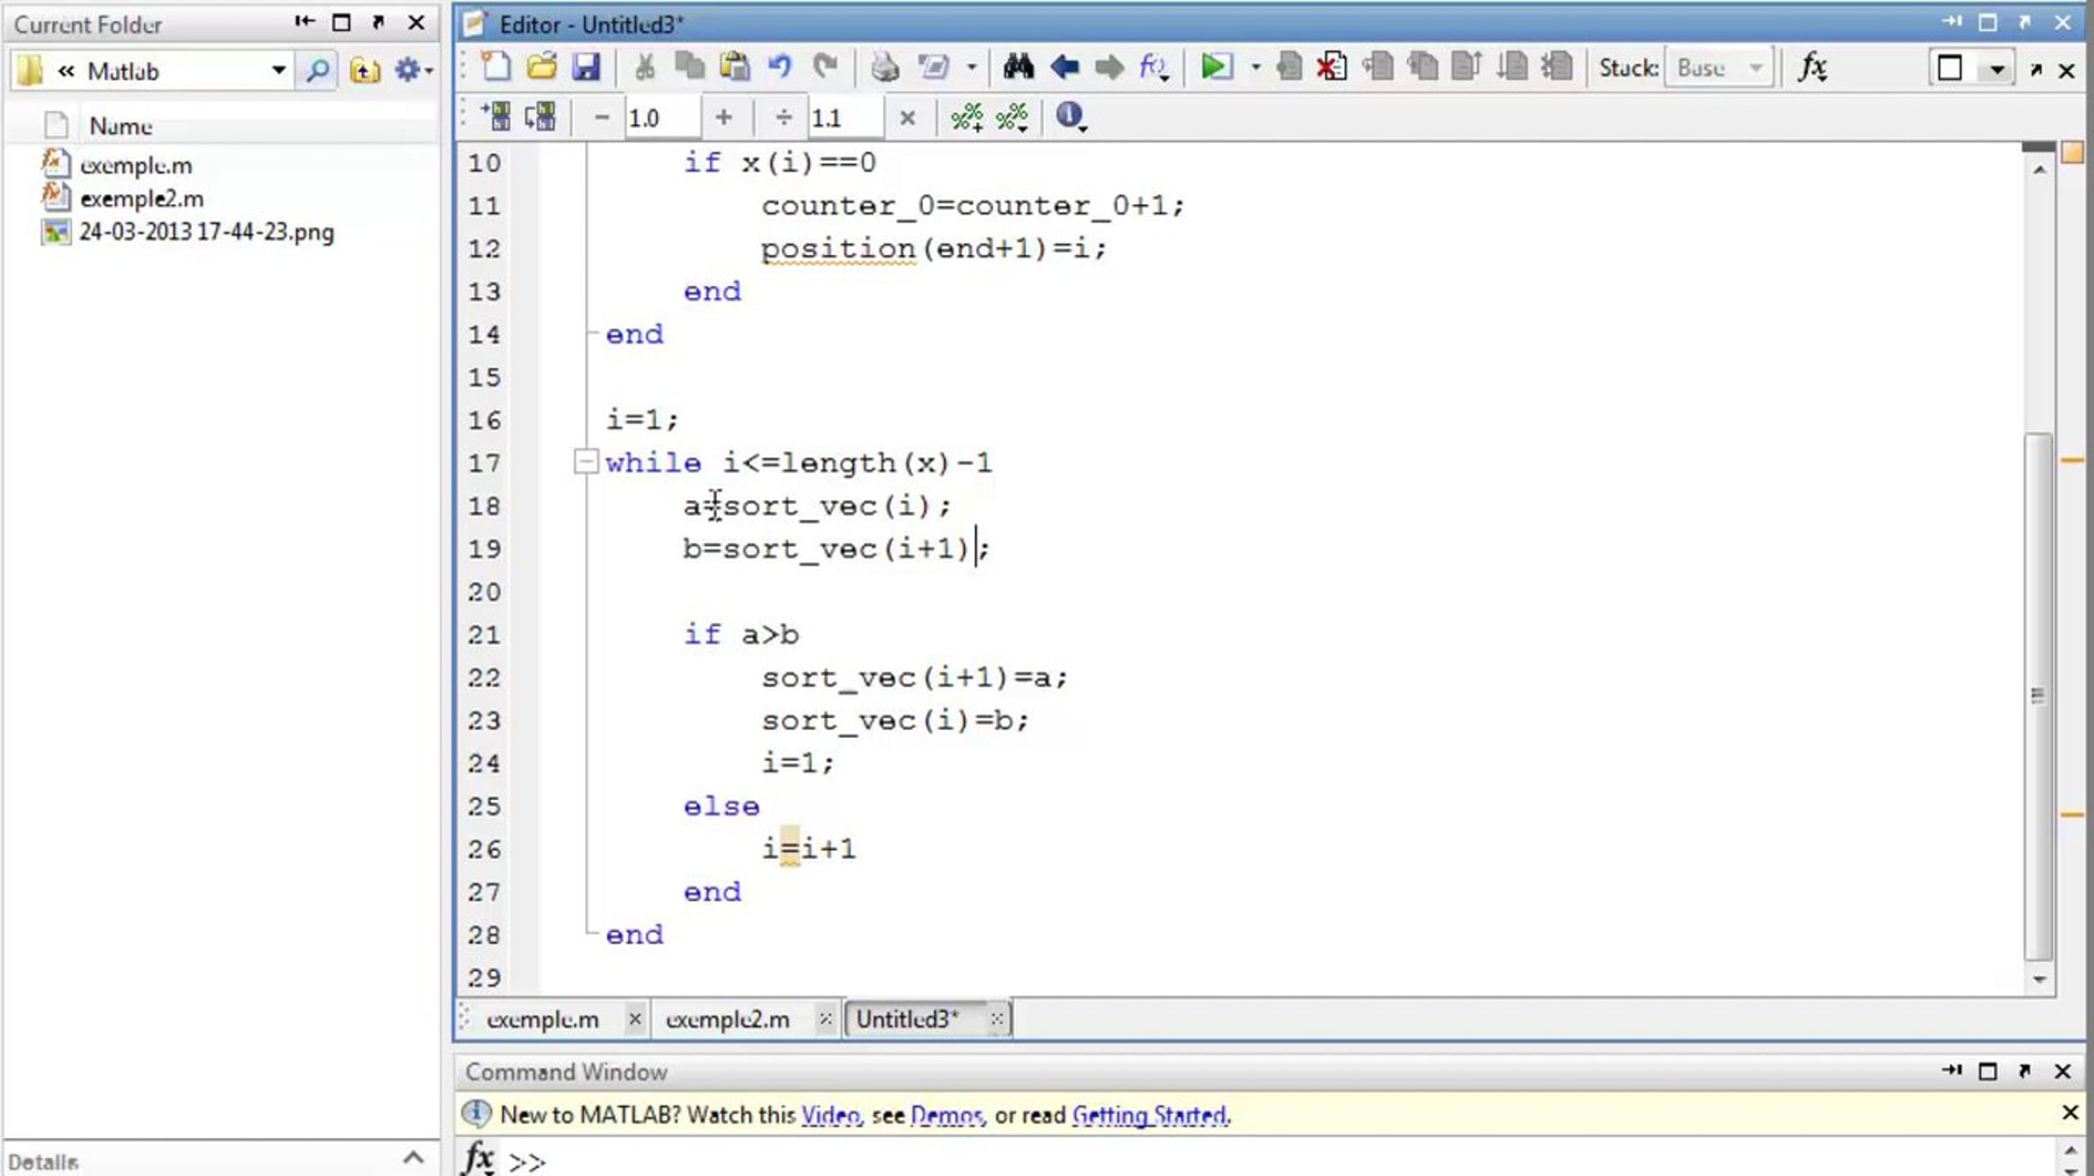Undo last edit

coord(779,67)
